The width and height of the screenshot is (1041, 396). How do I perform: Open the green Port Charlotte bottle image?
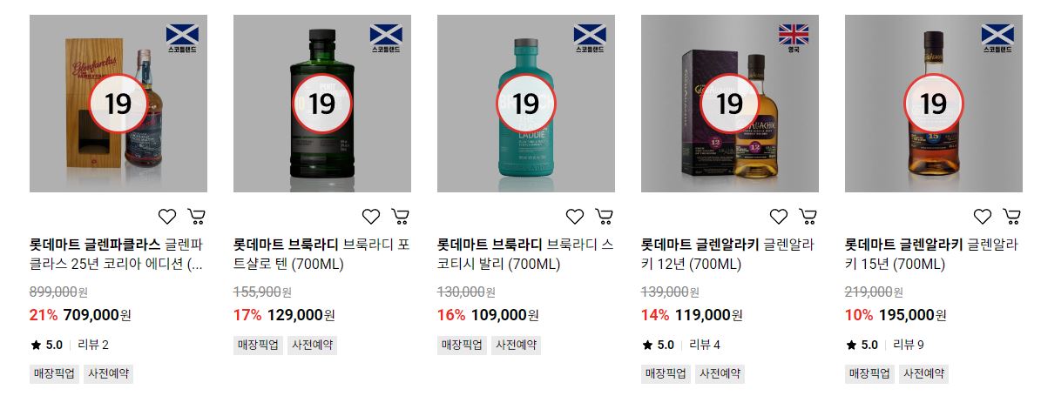click(x=322, y=104)
